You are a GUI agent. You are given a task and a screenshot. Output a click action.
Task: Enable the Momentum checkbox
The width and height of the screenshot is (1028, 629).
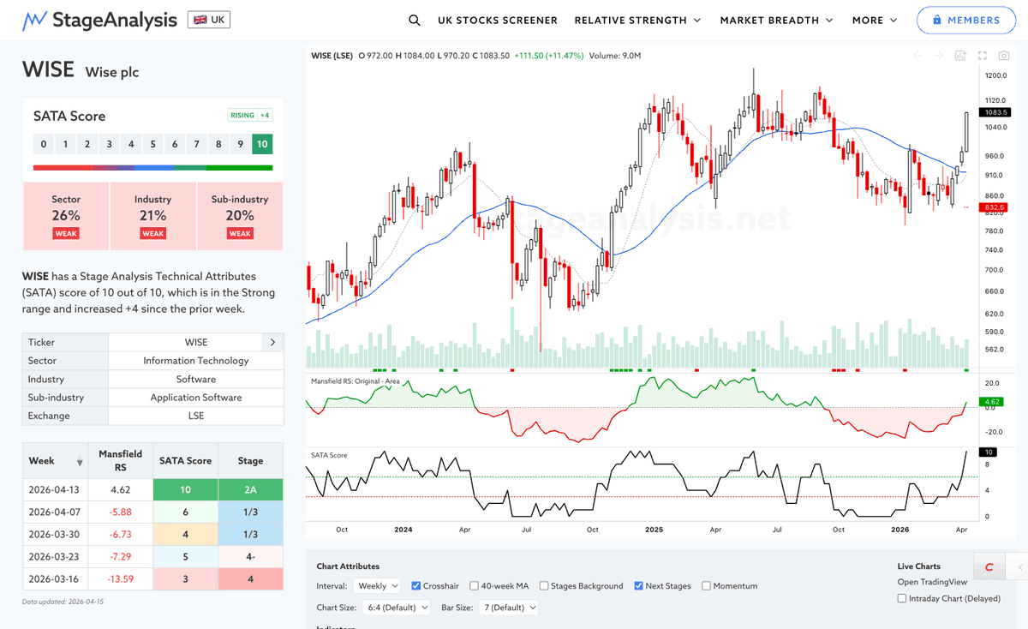tap(706, 586)
